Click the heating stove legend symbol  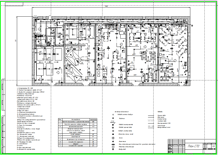pos(113,144)
